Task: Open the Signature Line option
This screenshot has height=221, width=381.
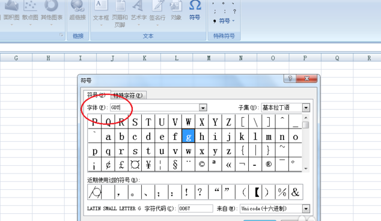Action: pos(157,13)
